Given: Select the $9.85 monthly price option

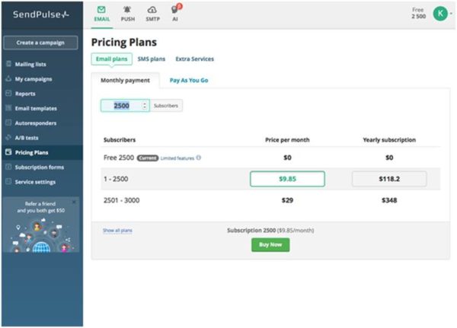Looking at the screenshot, I should click(x=287, y=179).
